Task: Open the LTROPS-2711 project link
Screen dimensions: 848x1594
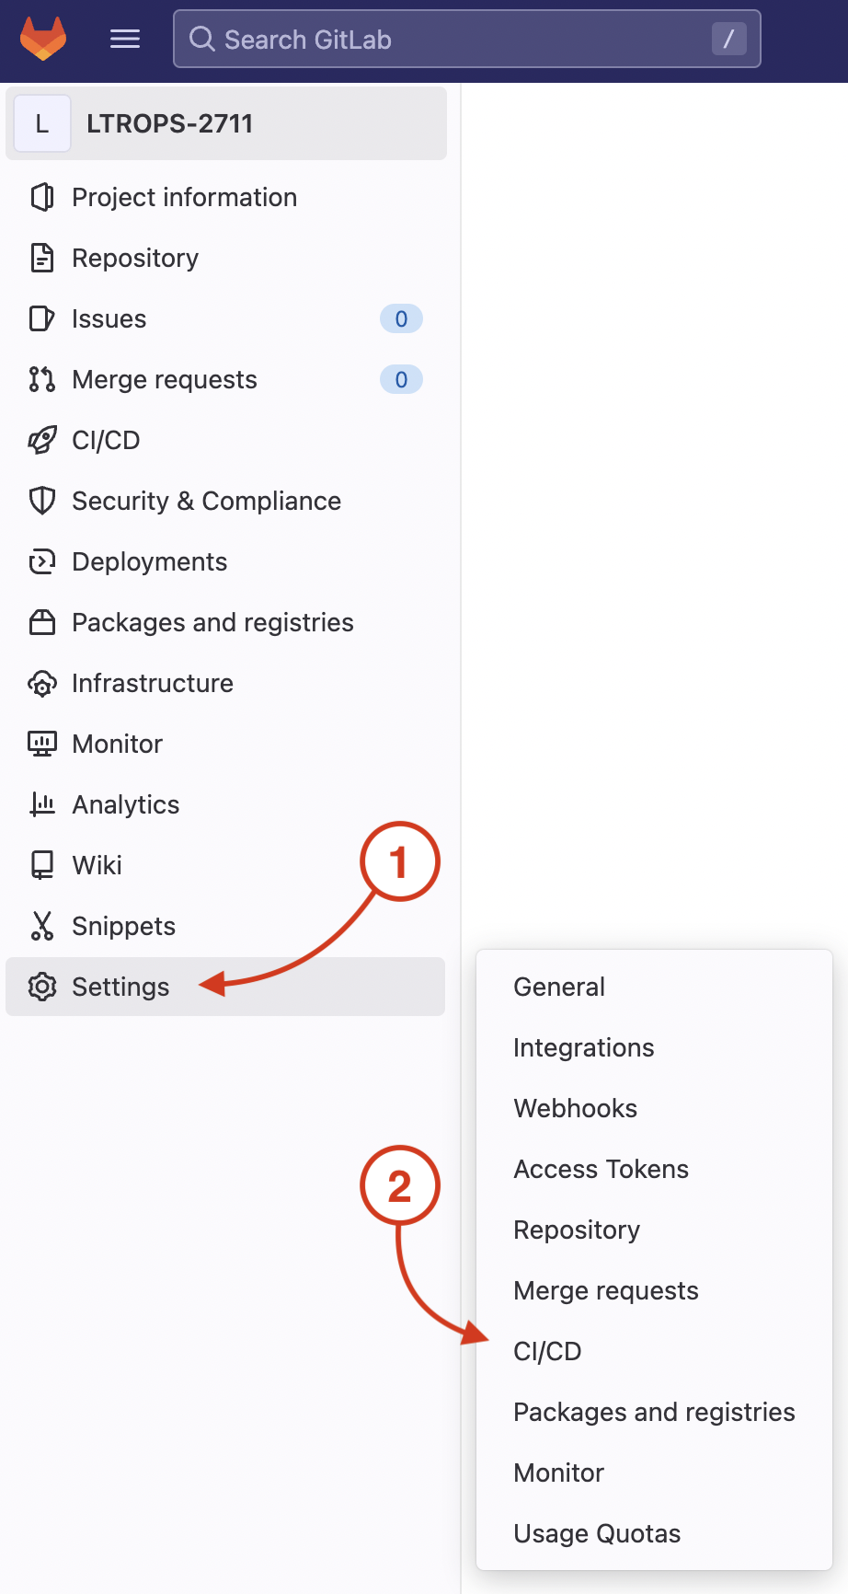Action: click(x=169, y=123)
